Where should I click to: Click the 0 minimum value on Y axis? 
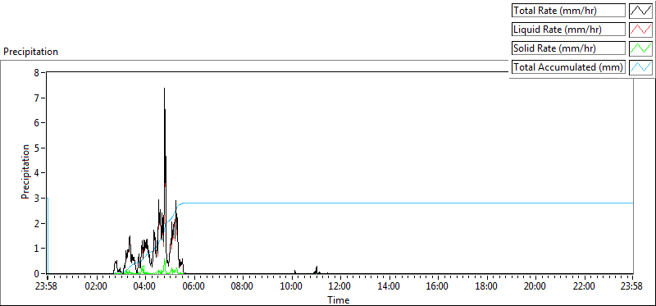pos(37,273)
